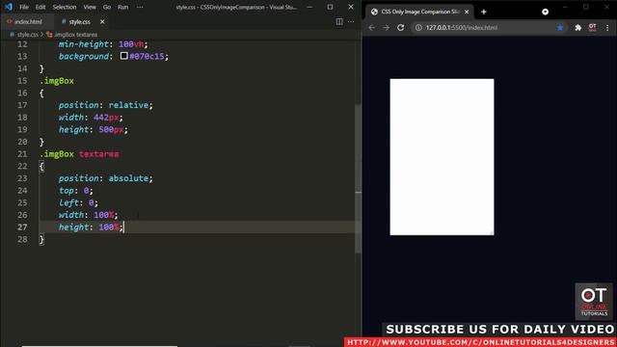This screenshot has height=347, width=617.
Task: Go forward in the browser
Action: click(386, 28)
